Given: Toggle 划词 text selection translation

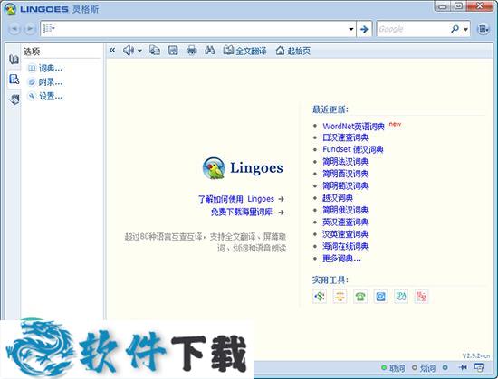Looking at the screenshot, I should coord(424,368).
